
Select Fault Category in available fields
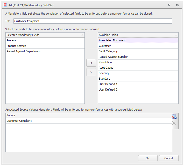click(x=138, y=51)
